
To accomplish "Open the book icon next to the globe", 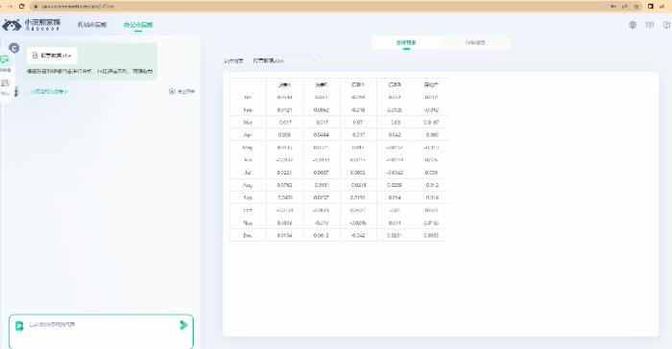I will coord(650,25).
